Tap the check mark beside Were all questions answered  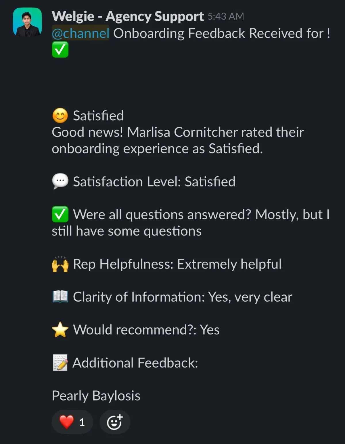(60, 214)
